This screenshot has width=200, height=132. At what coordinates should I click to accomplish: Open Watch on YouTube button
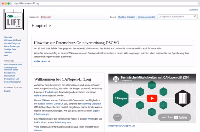(174, 117)
